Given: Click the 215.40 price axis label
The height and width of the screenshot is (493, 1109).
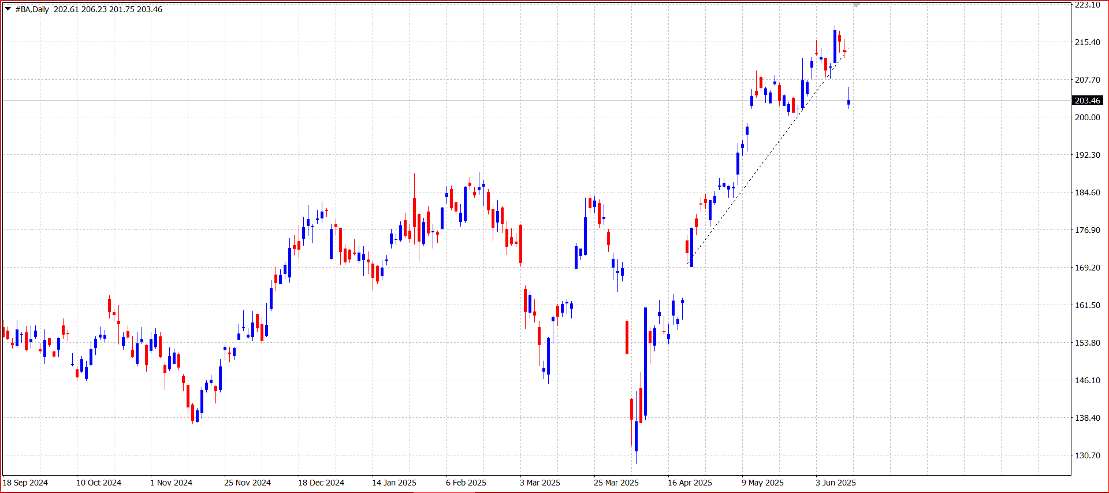Looking at the screenshot, I should click(1087, 42).
